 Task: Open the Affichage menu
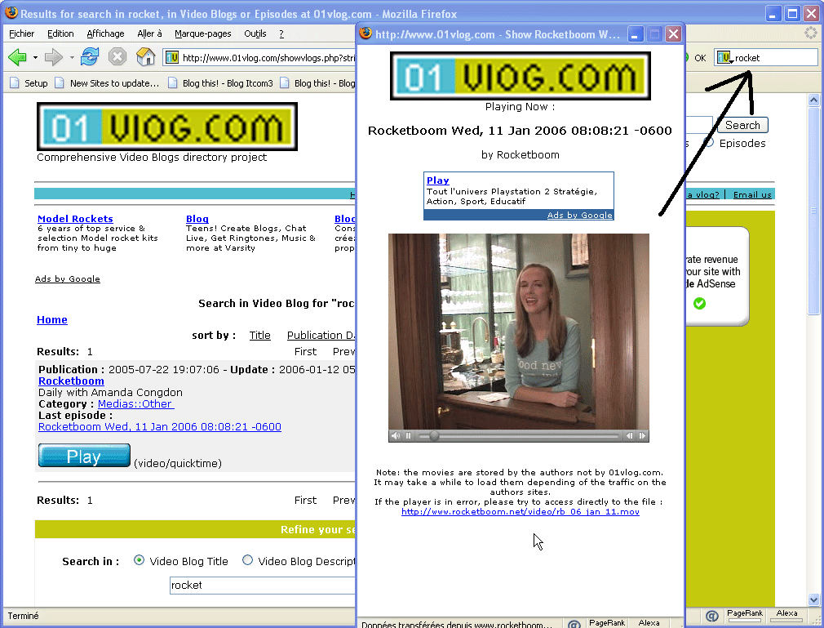click(x=105, y=33)
